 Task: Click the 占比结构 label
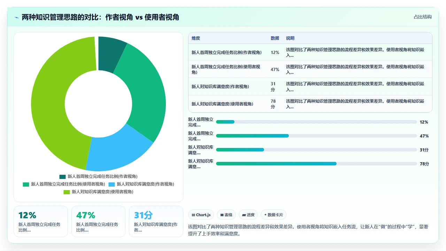coord(422,17)
